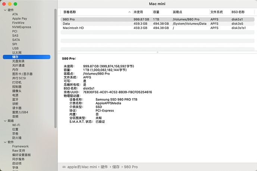Sort the table by 未使用 column
The height and width of the screenshot is (171, 257).
(x=139, y=12)
